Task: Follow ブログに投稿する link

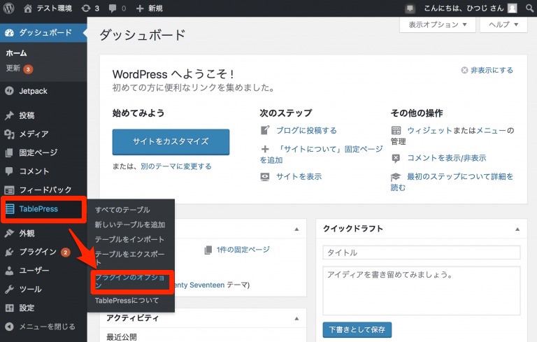Action: point(306,130)
